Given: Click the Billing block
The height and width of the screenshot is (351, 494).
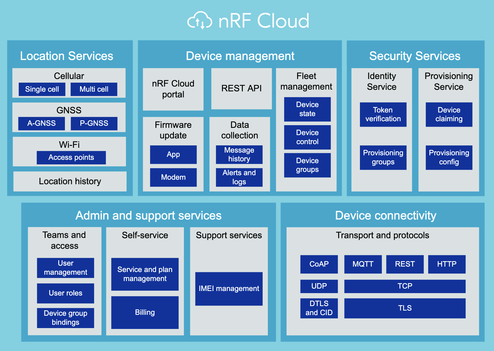Looking at the screenshot, I should tap(145, 312).
